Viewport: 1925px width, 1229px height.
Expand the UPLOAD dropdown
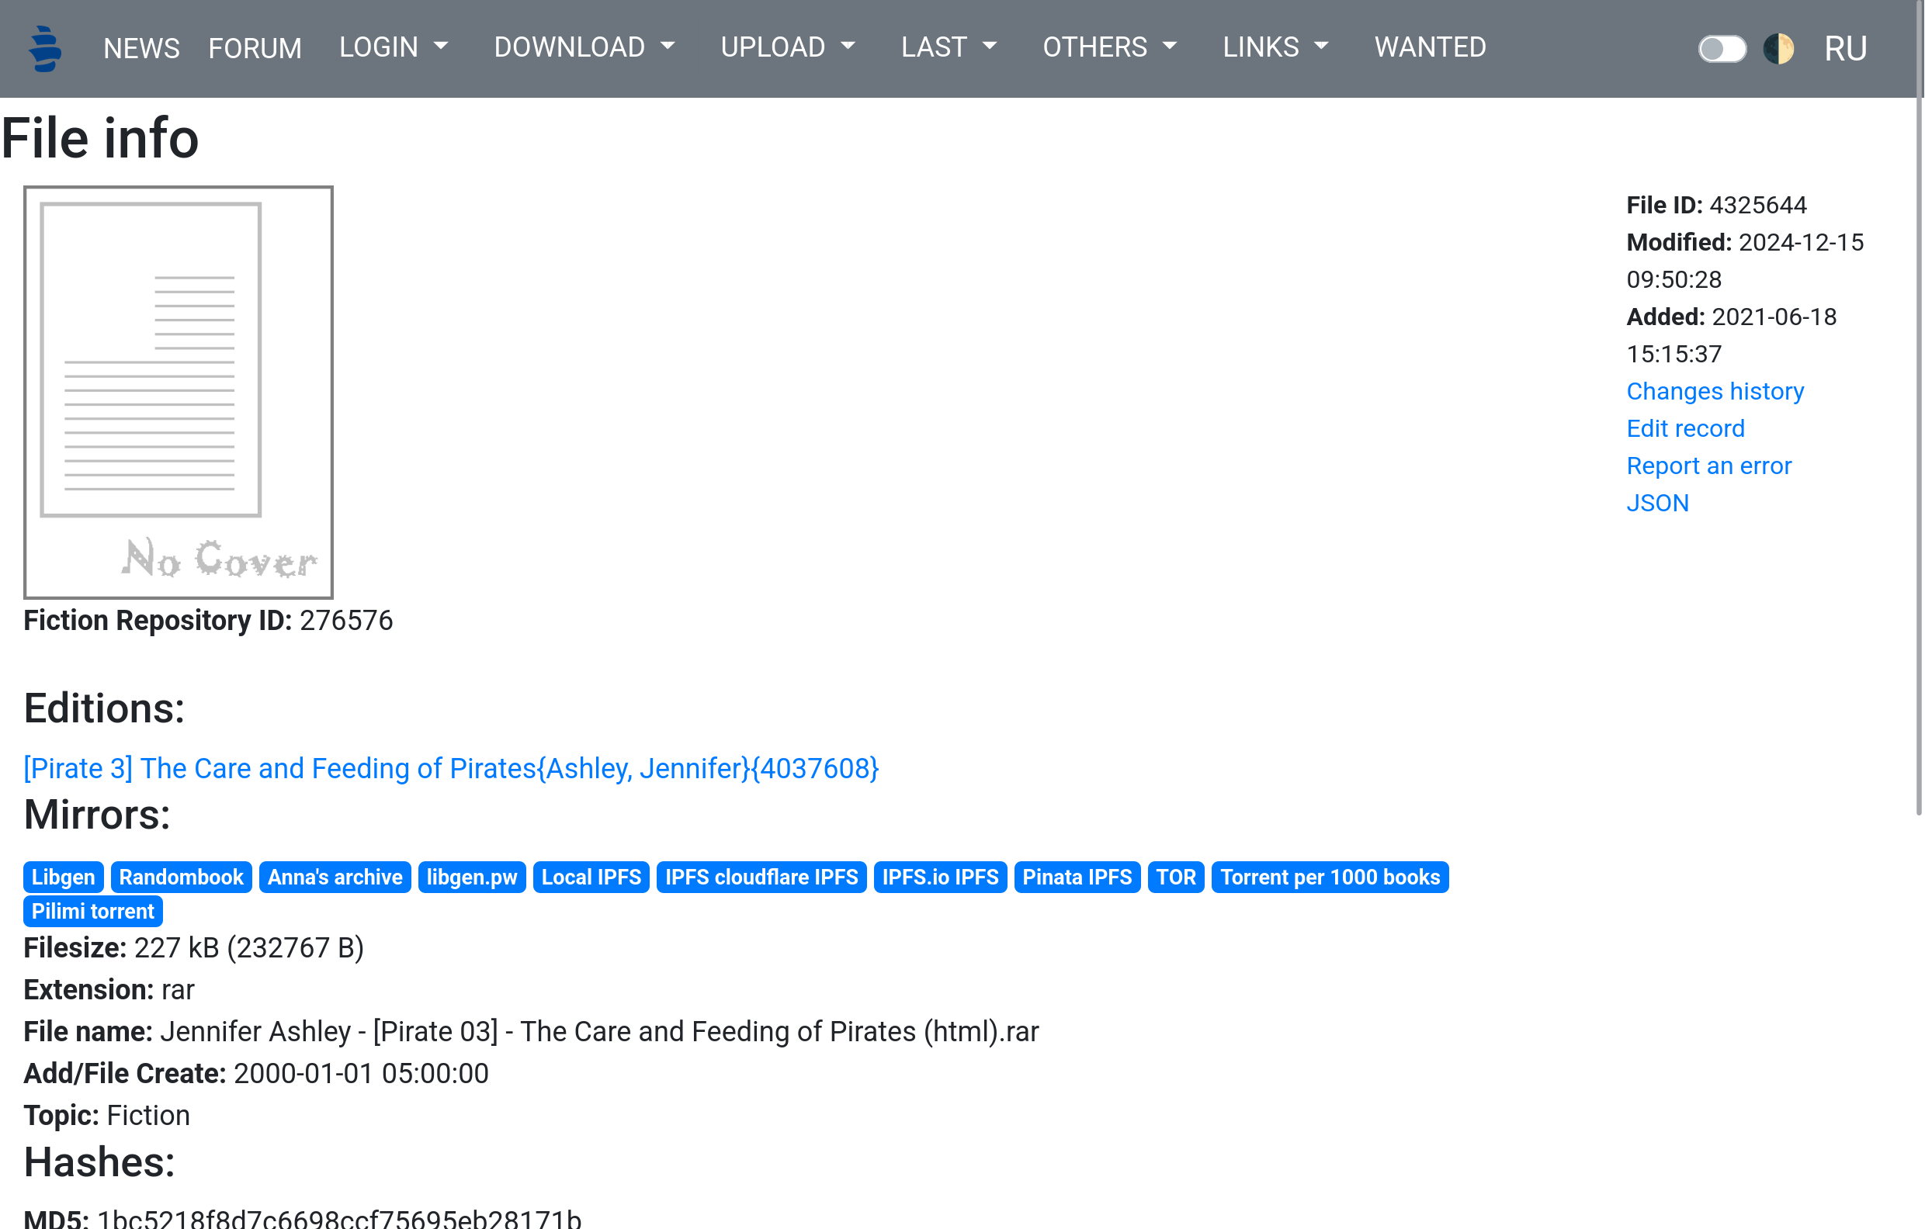coord(787,48)
